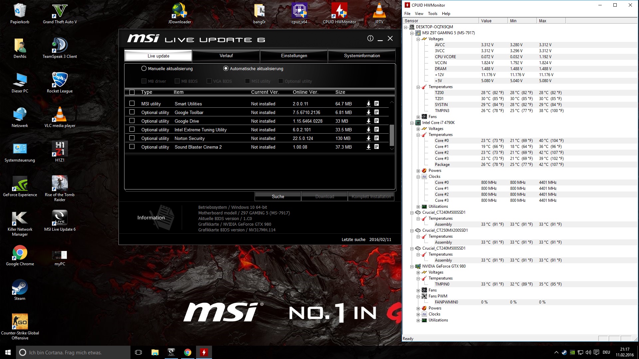This screenshot has height=359, width=639.
Task: Click download icon for Smart Utilities row
Action: [x=368, y=104]
